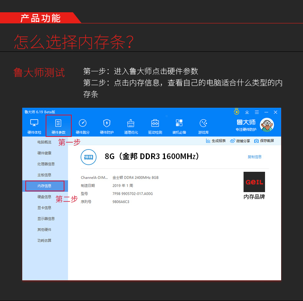The height and width of the screenshot is (301, 303).
Task: Select 硬盘信息 in the sidebar
Action: coord(44,197)
